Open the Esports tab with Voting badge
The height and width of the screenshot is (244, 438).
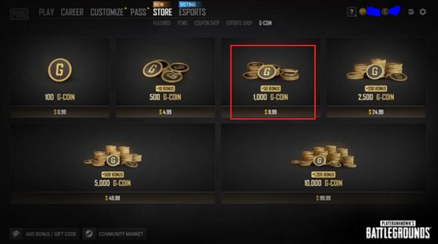click(192, 12)
